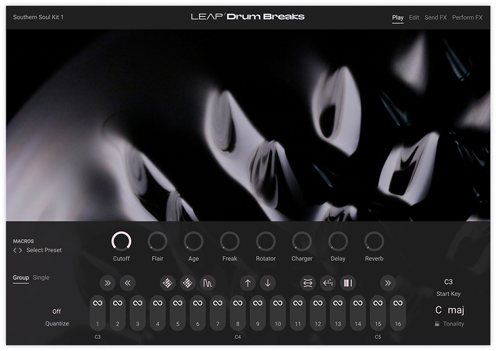Viewport: 496px width, 351px height.
Task: Toggle the Tonality lock icon
Action: click(437, 324)
